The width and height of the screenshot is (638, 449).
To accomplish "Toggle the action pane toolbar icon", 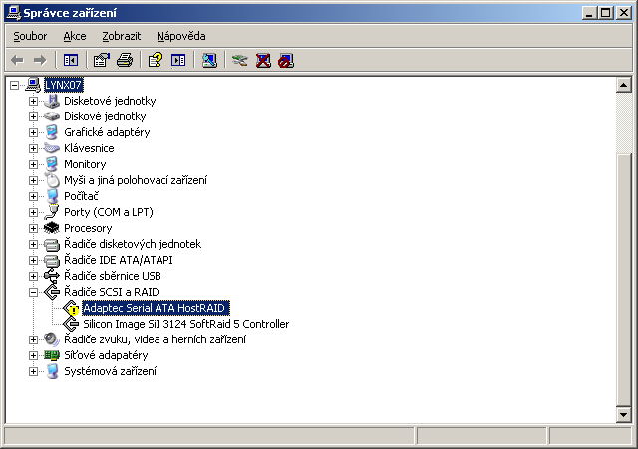I will tap(178, 61).
